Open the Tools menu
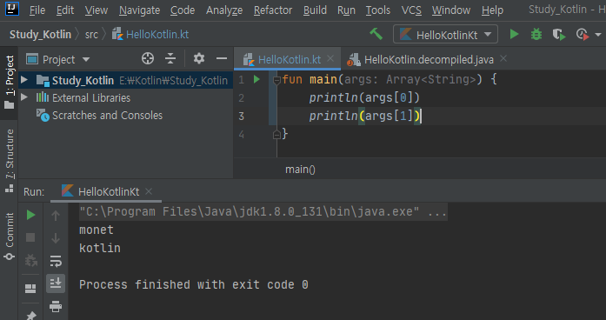Viewport: 606px width, 320px height. [378, 10]
